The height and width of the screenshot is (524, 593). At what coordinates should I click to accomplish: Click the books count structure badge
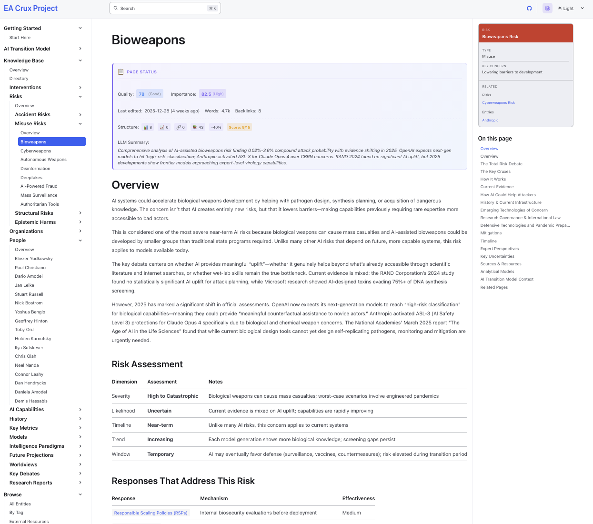point(198,127)
